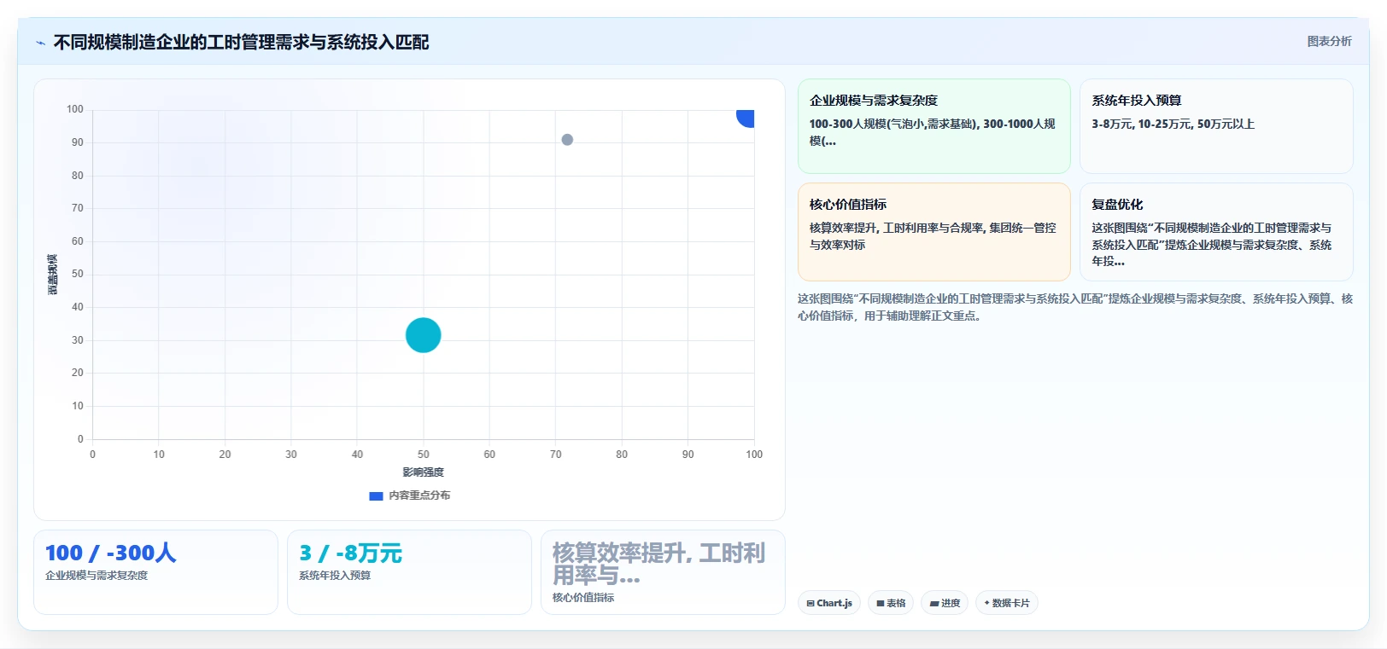Image resolution: width=1387 pixels, height=649 pixels.
Task: Open the green 企业规模与需求复杂度 card heading
Action: point(873,101)
